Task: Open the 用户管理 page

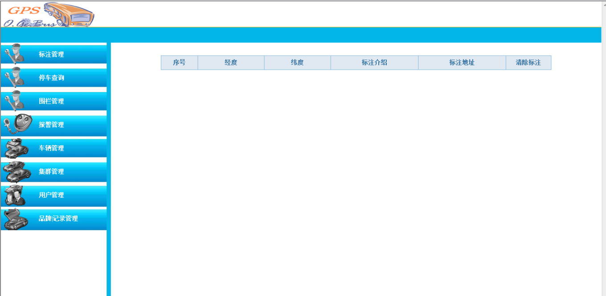Action: 53,195
